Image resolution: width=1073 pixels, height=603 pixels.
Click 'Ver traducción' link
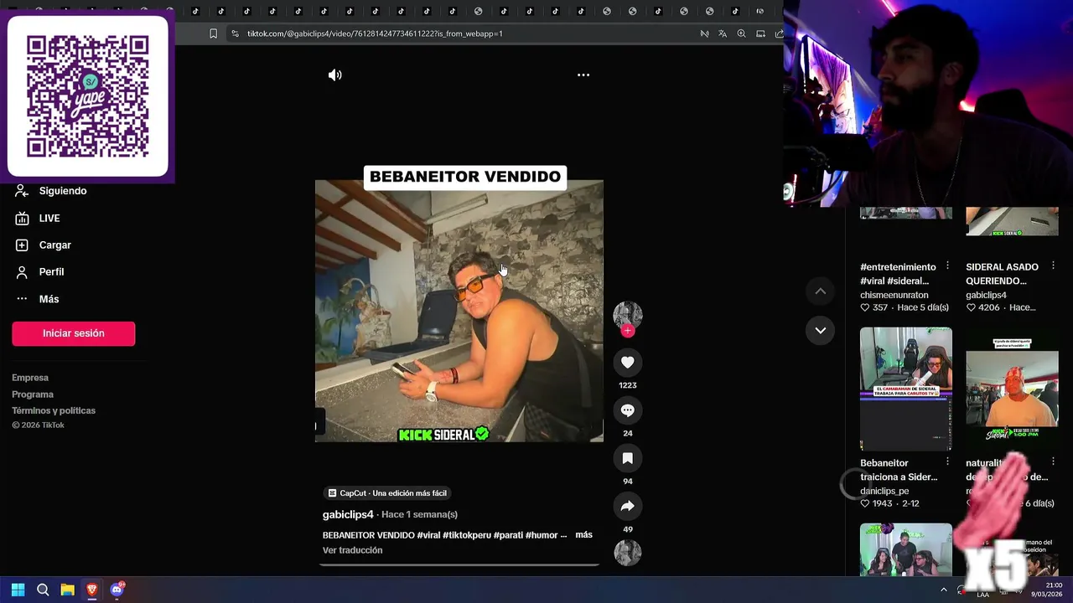click(x=352, y=550)
